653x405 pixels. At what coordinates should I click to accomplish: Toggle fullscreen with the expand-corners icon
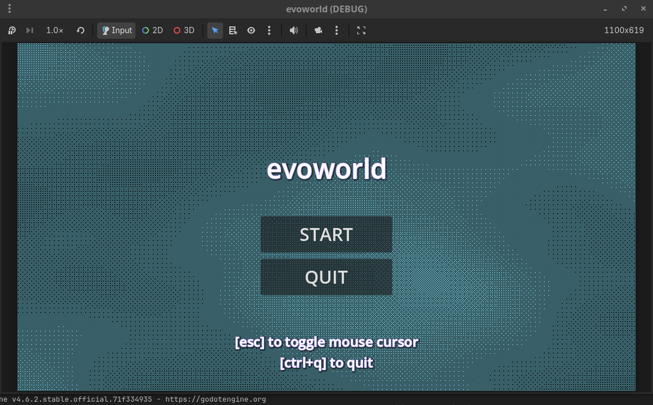point(361,30)
